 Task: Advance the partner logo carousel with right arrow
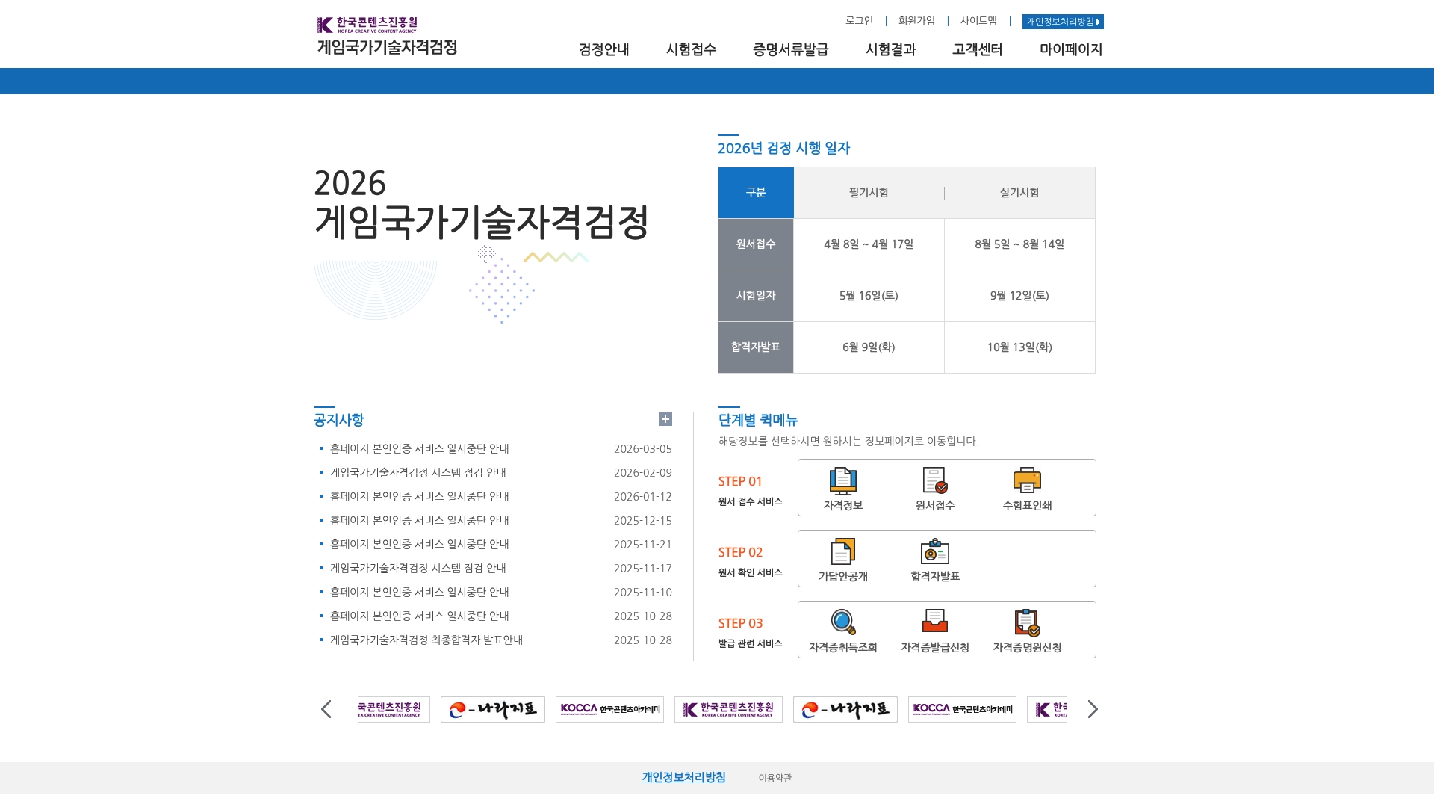click(1093, 709)
